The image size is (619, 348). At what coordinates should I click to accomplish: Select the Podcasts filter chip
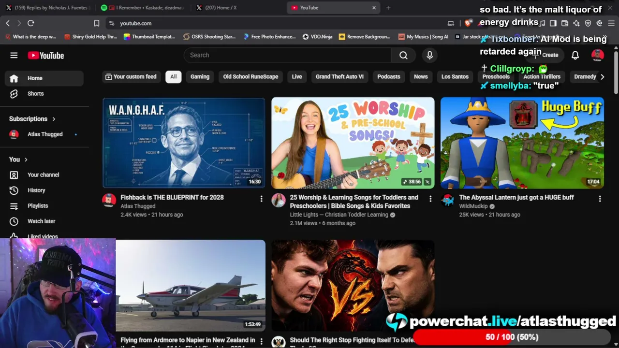389,77
